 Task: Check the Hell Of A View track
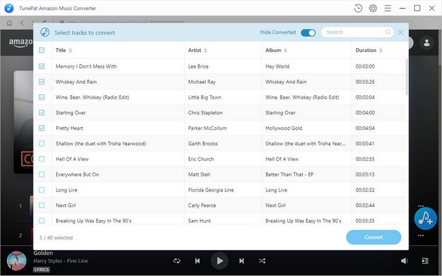(42, 159)
